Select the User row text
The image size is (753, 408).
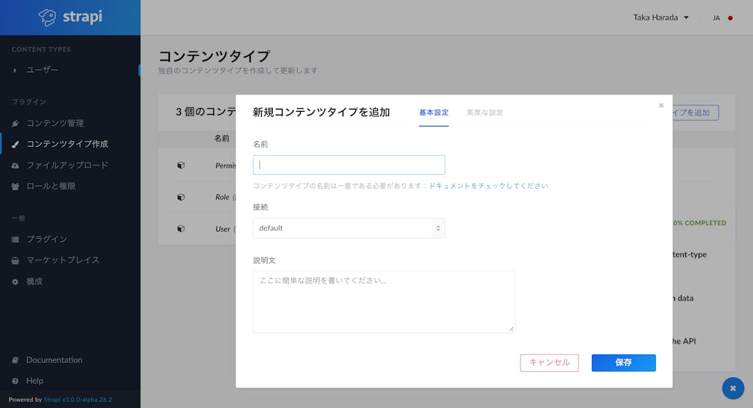click(223, 229)
